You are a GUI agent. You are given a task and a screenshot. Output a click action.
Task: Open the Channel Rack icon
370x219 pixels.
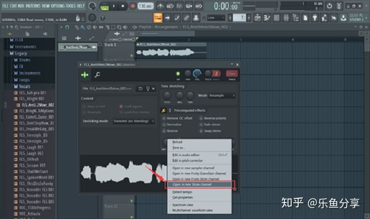[x=276, y=17]
